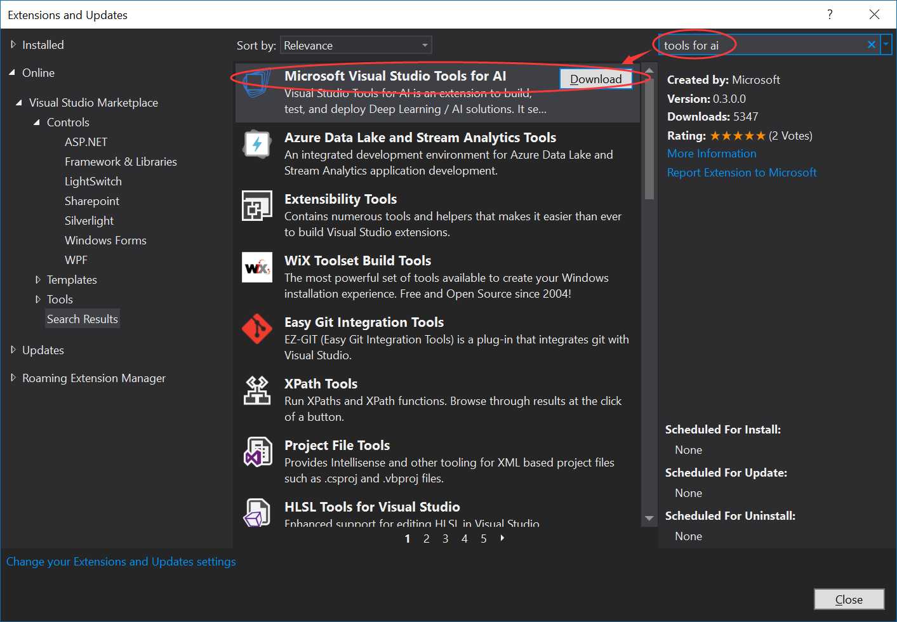Screen dimensions: 897x622
Task: Select Project File Tools result title
Action: pos(337,445)
